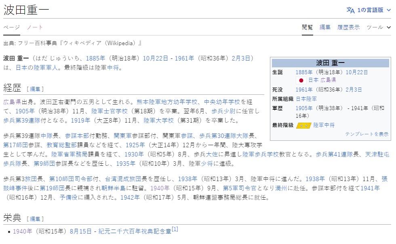Open the ツール dropdown menu
Image resolution: width=396 pixels, height=244 pixels.
(378, 27)
